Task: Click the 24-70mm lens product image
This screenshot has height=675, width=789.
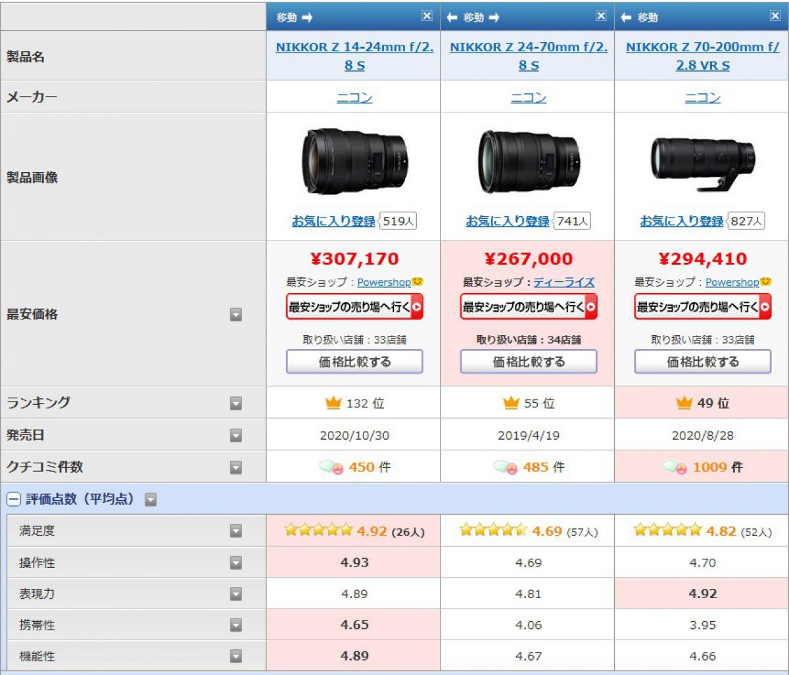Action: [529, 161]
